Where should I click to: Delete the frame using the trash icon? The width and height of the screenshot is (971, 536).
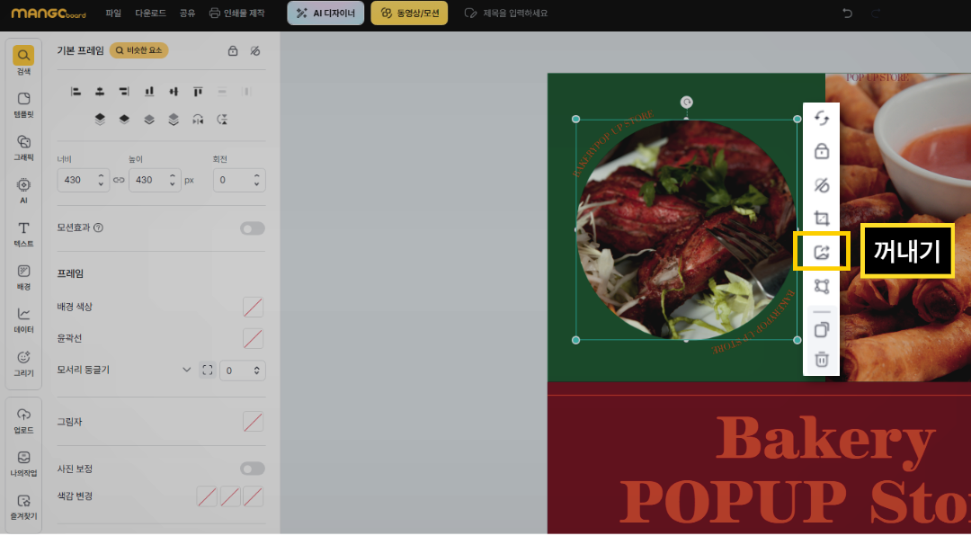[821, 360]
